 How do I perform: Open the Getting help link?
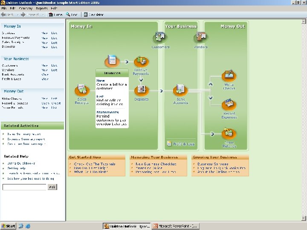16,168
